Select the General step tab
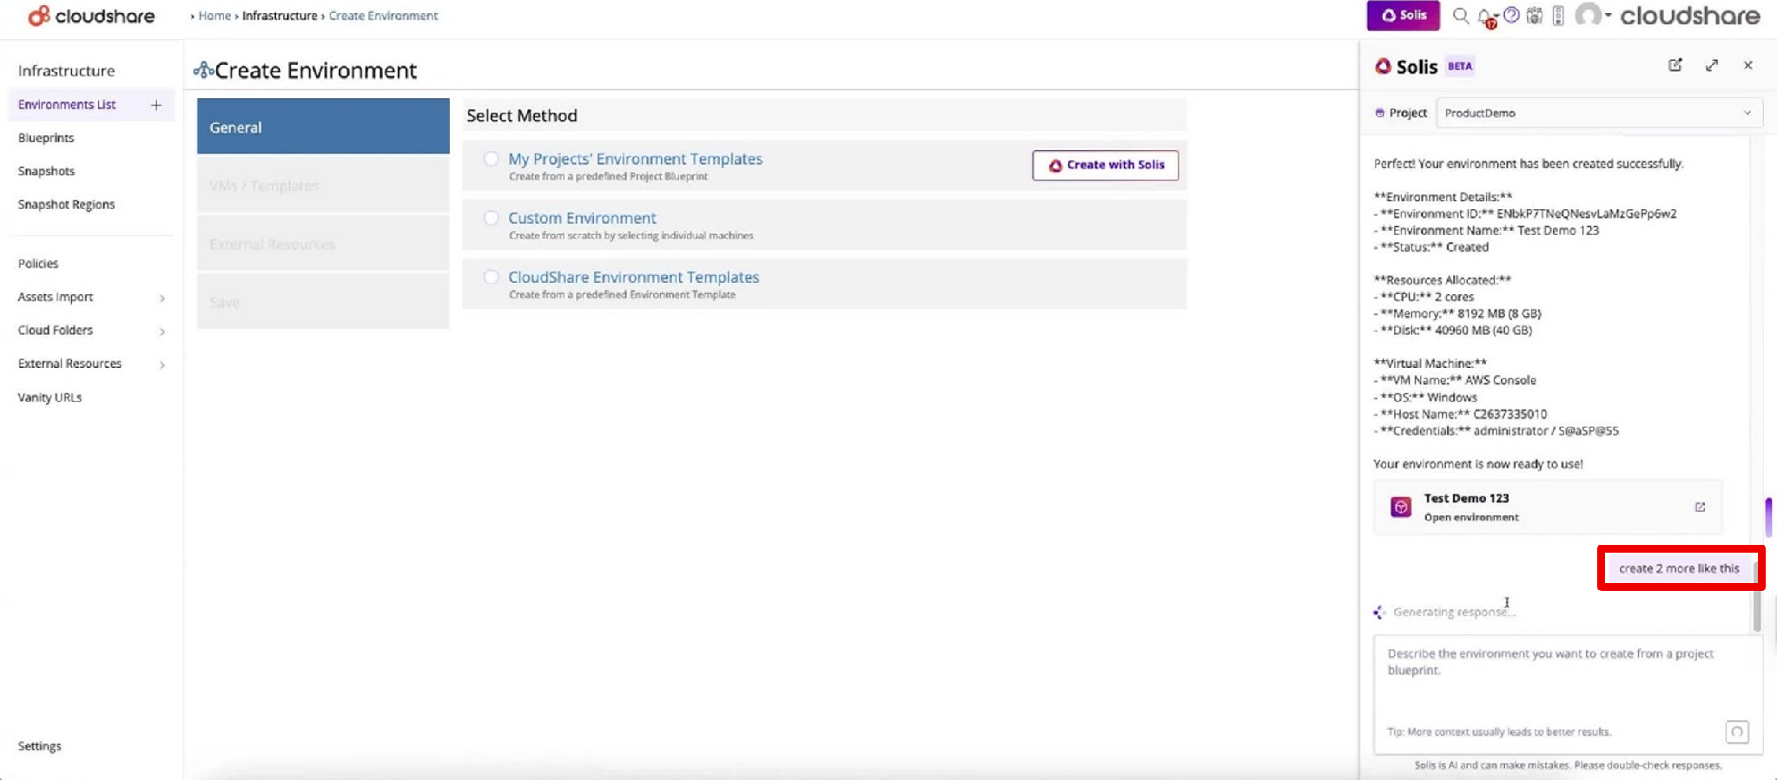Screen dimensions: 1777x780 point(323,127)
